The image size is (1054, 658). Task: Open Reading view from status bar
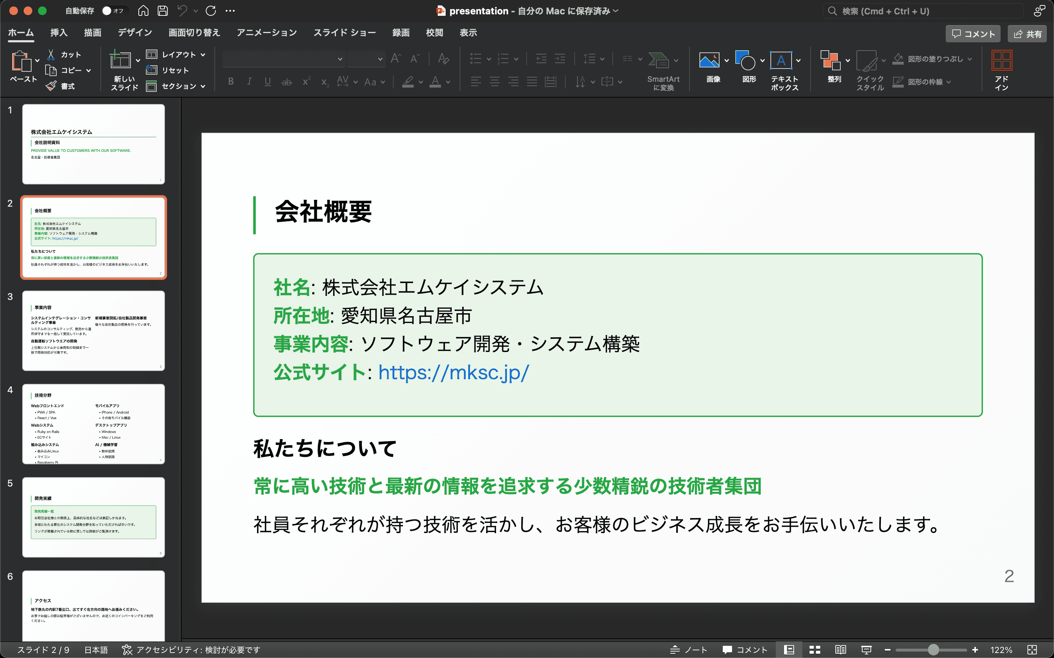(840, 650)
